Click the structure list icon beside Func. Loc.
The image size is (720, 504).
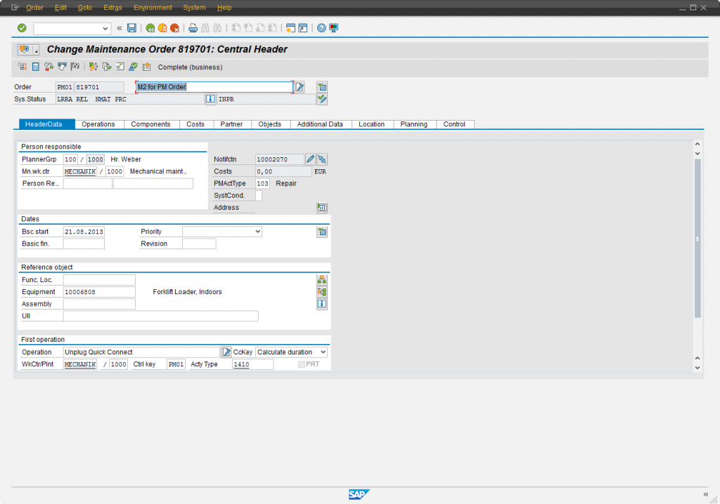point(322,279)
